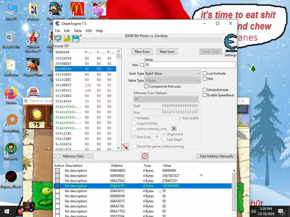Open Papers, Please desktop shortcut
Image resolution: width=290 pixels, height=217 pixels.
pos(11,179)
